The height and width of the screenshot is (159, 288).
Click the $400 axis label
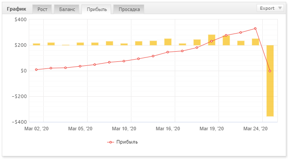pyautogui.click(x=20, y=19)
